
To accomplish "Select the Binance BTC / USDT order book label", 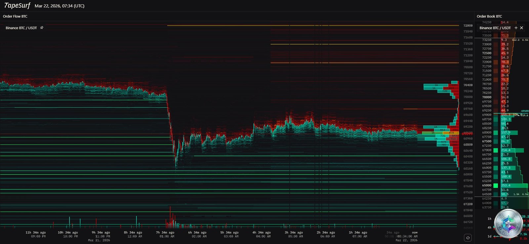I will 495,28.
